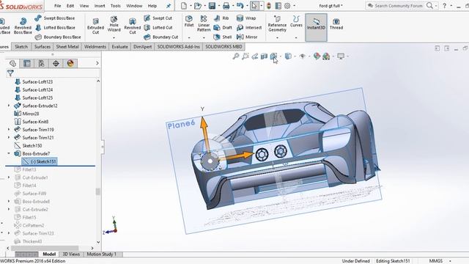Click the Draft tool
This screenshot has height=264, width=469.
223,28
